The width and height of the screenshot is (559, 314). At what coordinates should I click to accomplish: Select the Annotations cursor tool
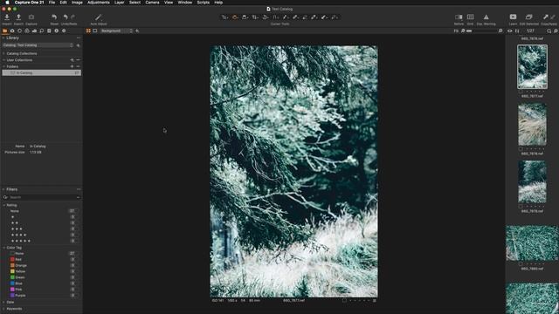coord(334,17)
